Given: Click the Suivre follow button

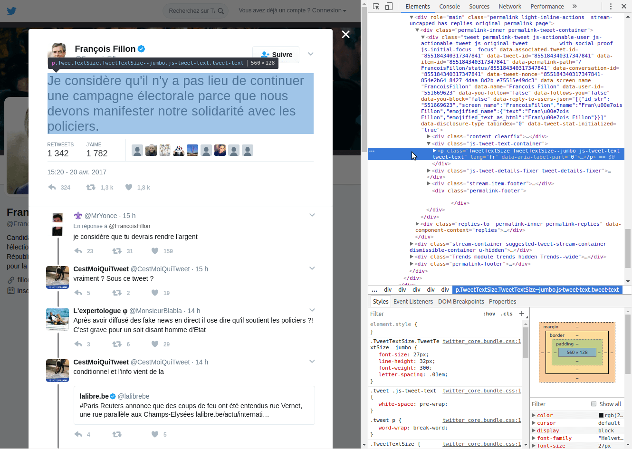Looking at the screenshot, I should 276,55.
